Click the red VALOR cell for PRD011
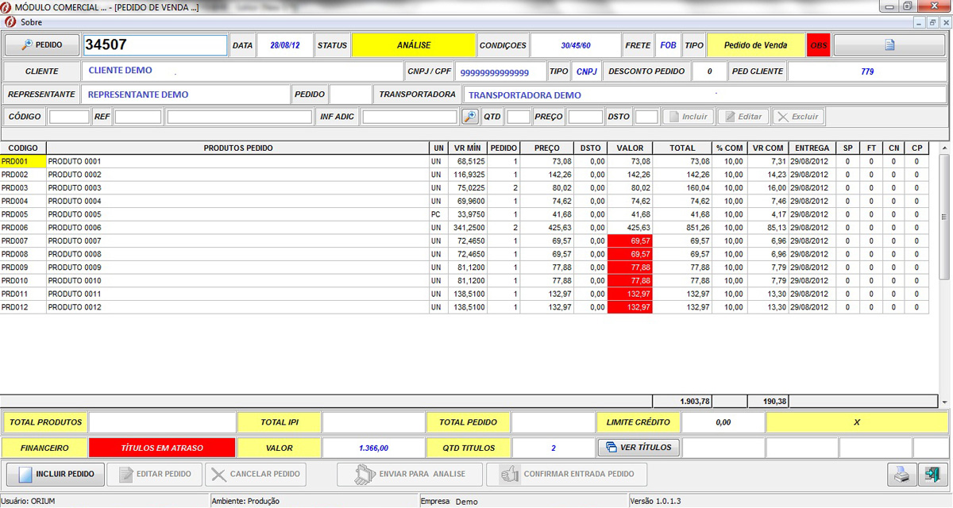Viewport: 953px width, 508px height. [x=629, y=294]
